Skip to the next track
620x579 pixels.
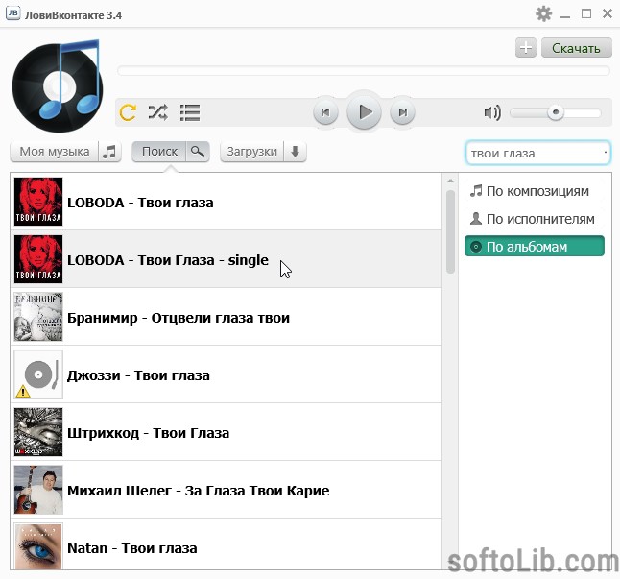pos(402,112)
